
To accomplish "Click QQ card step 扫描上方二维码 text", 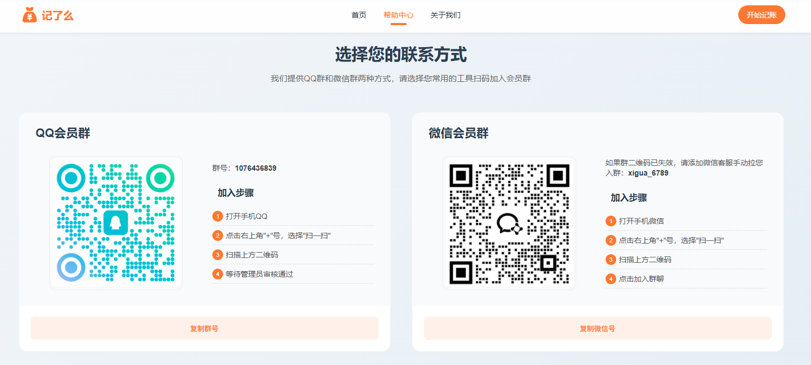I will [x=252, y=255].
